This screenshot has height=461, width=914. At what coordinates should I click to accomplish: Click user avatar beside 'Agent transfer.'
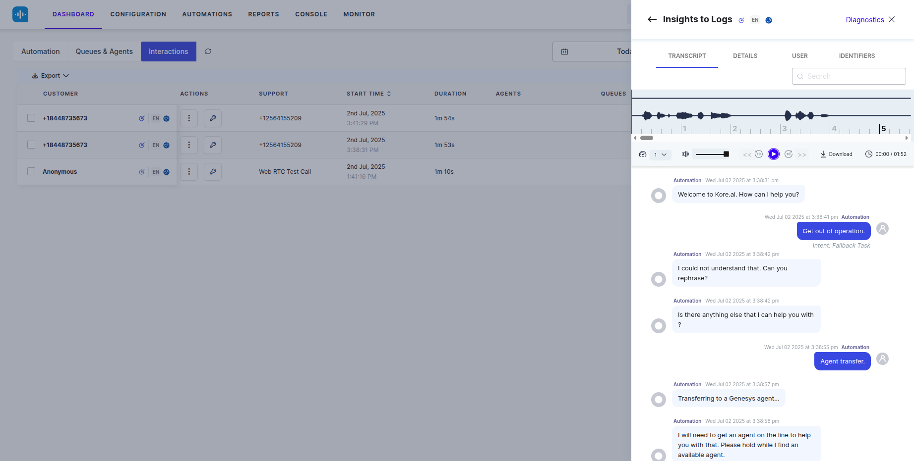882,359
